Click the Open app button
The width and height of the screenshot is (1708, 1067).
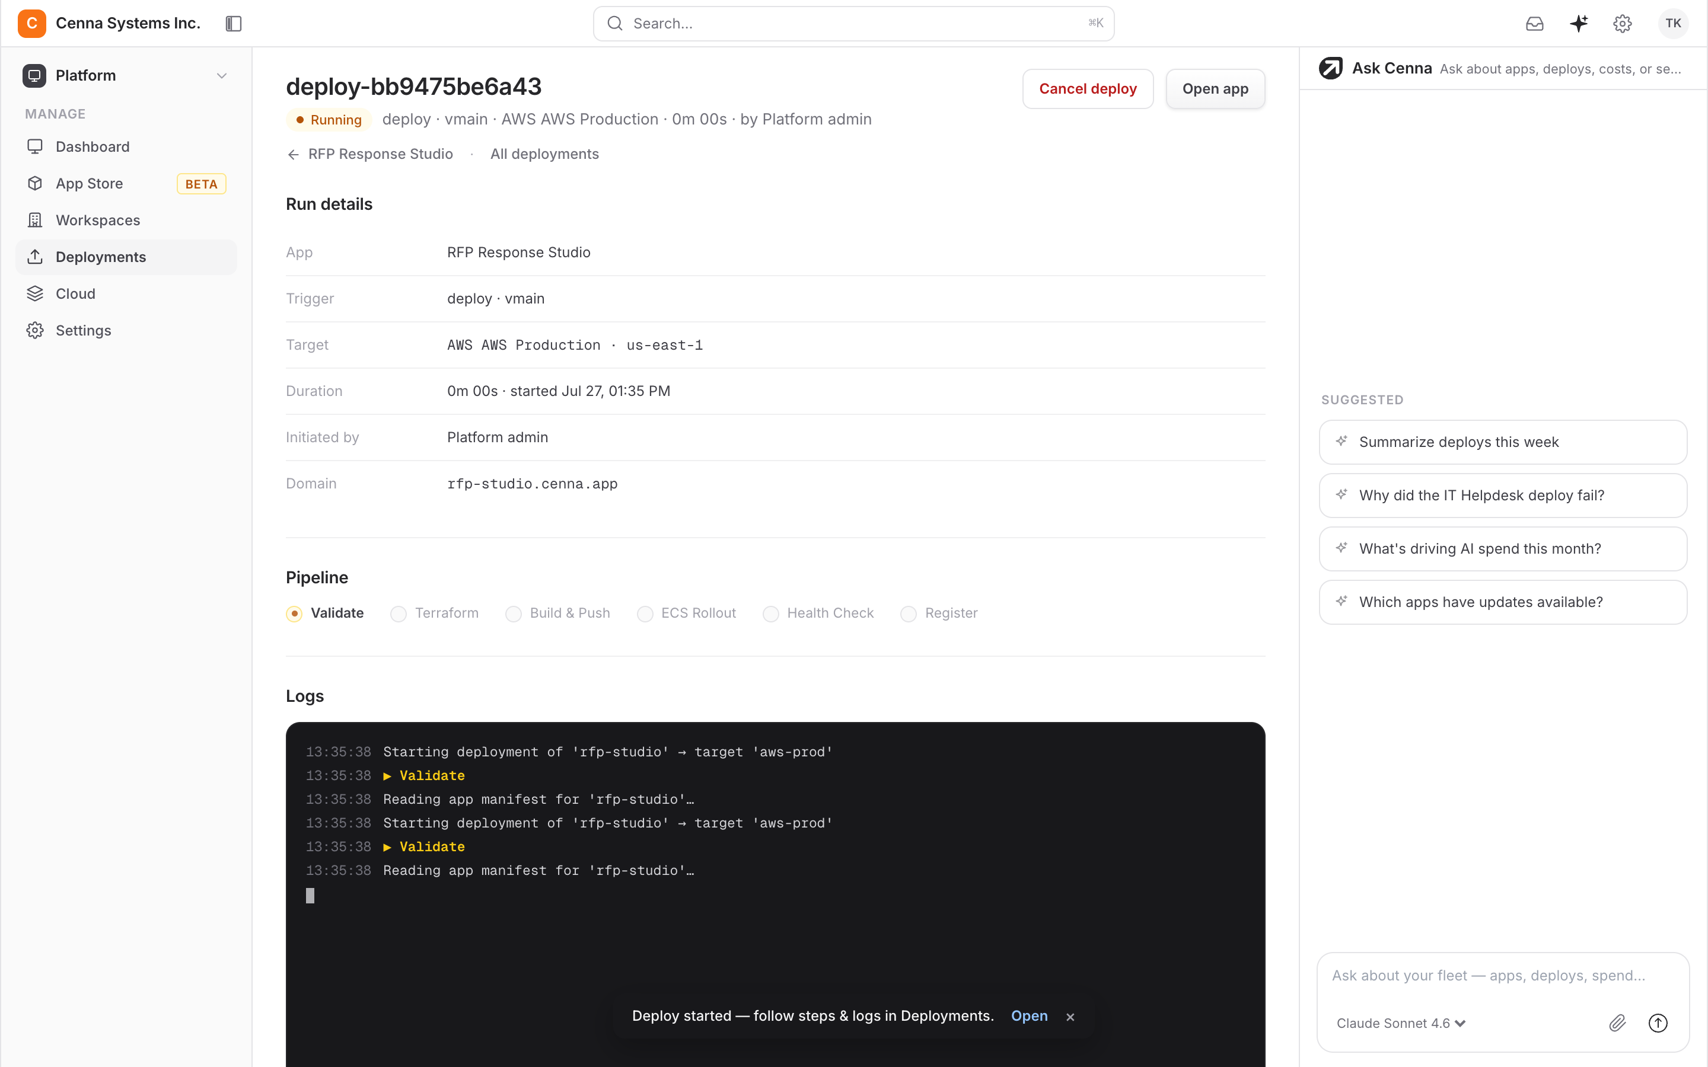pyautogui.click(x=1215, y=89)
